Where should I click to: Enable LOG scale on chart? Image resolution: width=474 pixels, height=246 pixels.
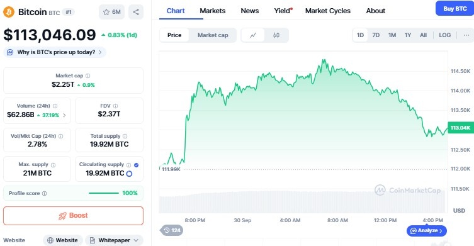(444, 35)
